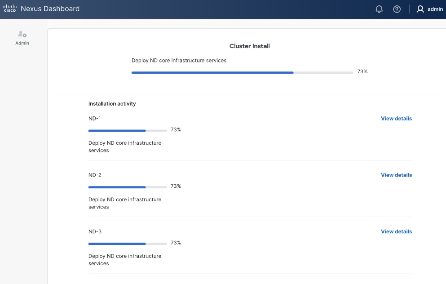The height and width of the screenshot is (284, 446).
Task: Open the help question mark icon
Action: pyautogui.click(x=397, y=9)
